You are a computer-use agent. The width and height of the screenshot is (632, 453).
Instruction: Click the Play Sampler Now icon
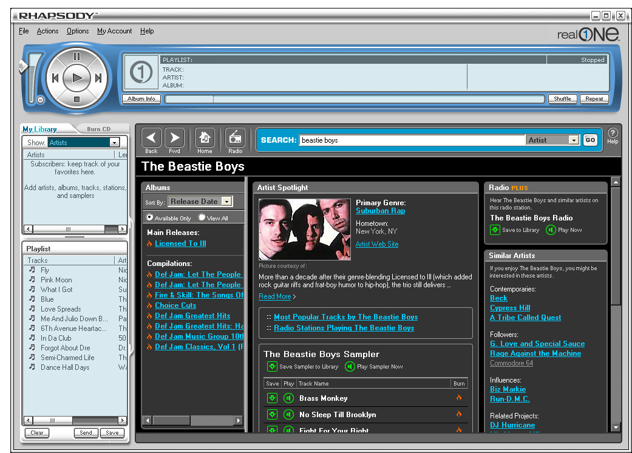click(350, 366)
